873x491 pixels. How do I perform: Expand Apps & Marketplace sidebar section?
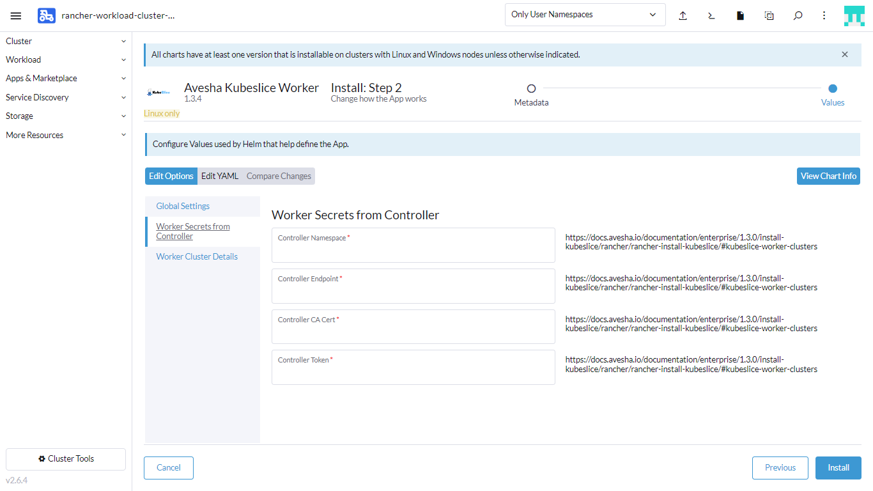coord(66,78)
